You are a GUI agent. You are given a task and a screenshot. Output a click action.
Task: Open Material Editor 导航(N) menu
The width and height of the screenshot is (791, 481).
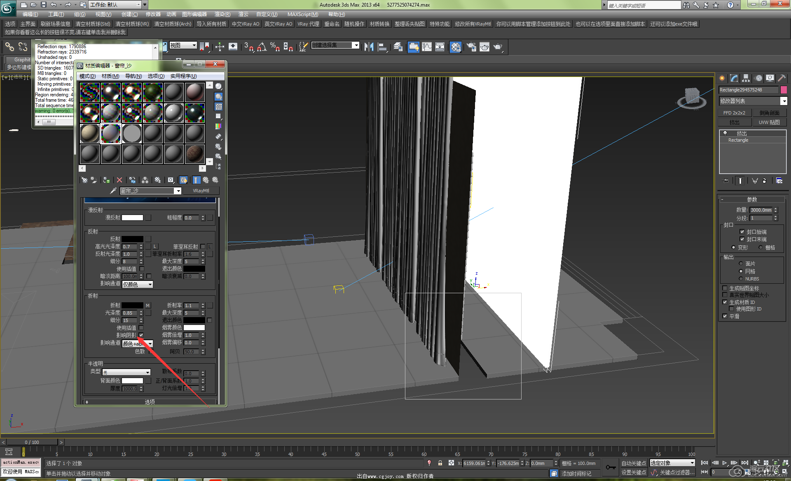pyautogui.click(x=133, y=76)
